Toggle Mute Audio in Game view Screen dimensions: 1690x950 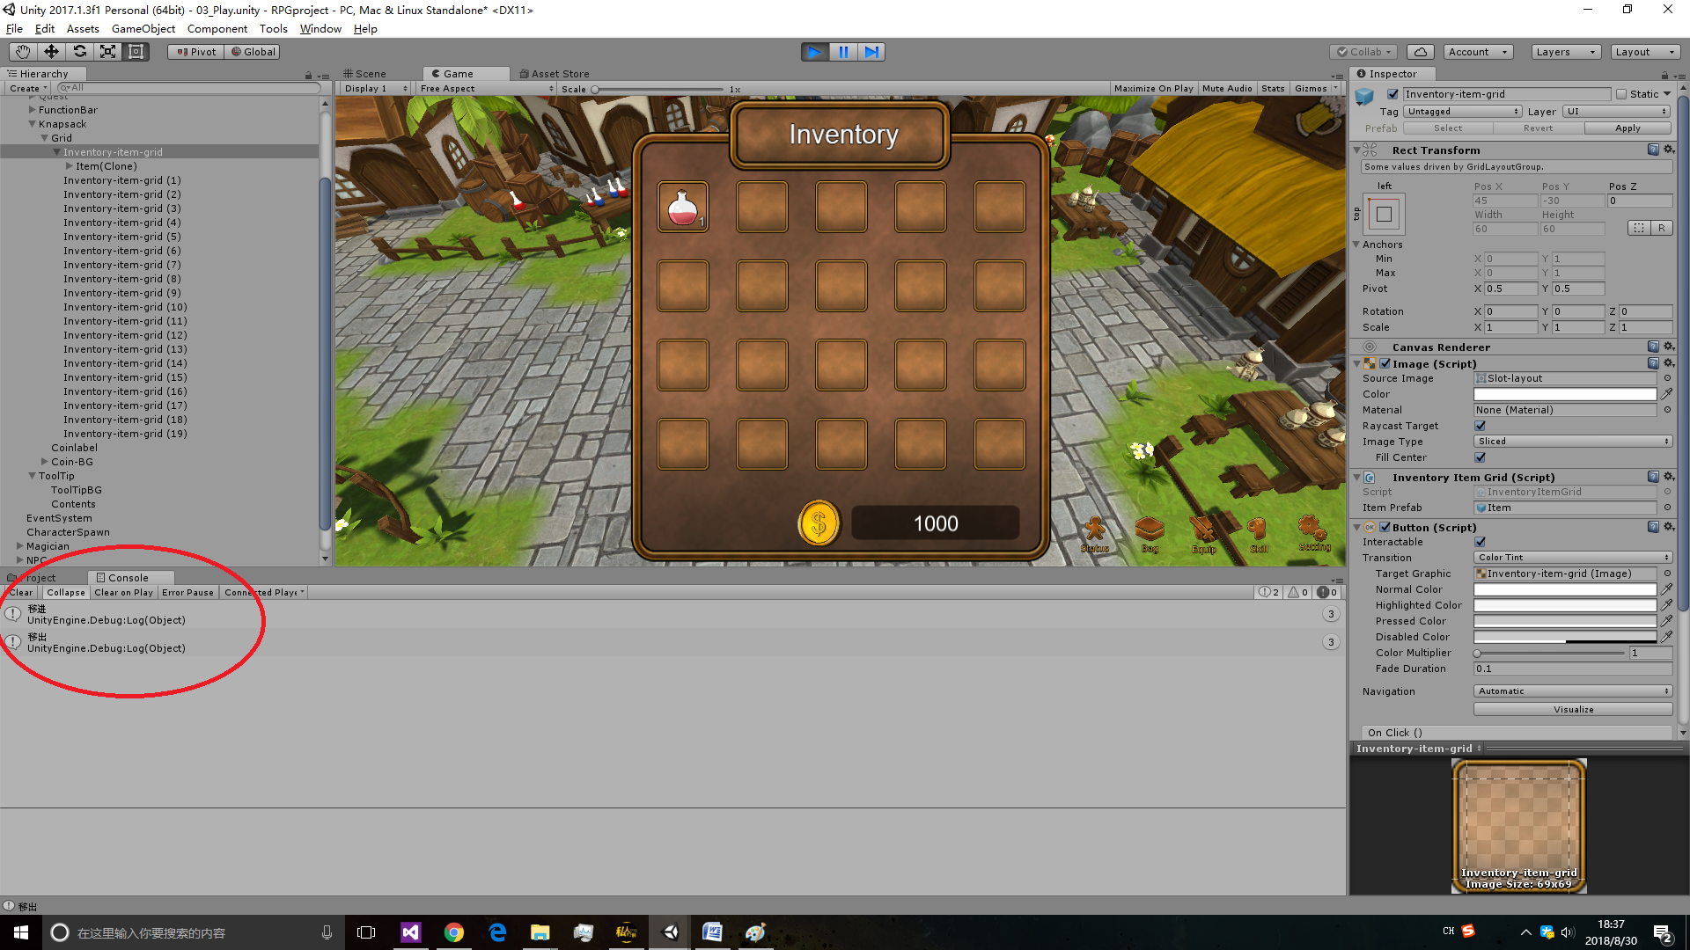1227,88
